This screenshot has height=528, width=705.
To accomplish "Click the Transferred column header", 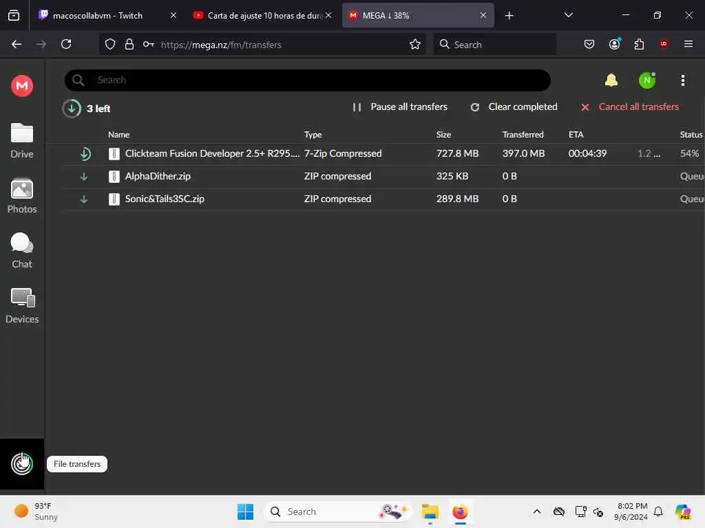I will 523,134.
